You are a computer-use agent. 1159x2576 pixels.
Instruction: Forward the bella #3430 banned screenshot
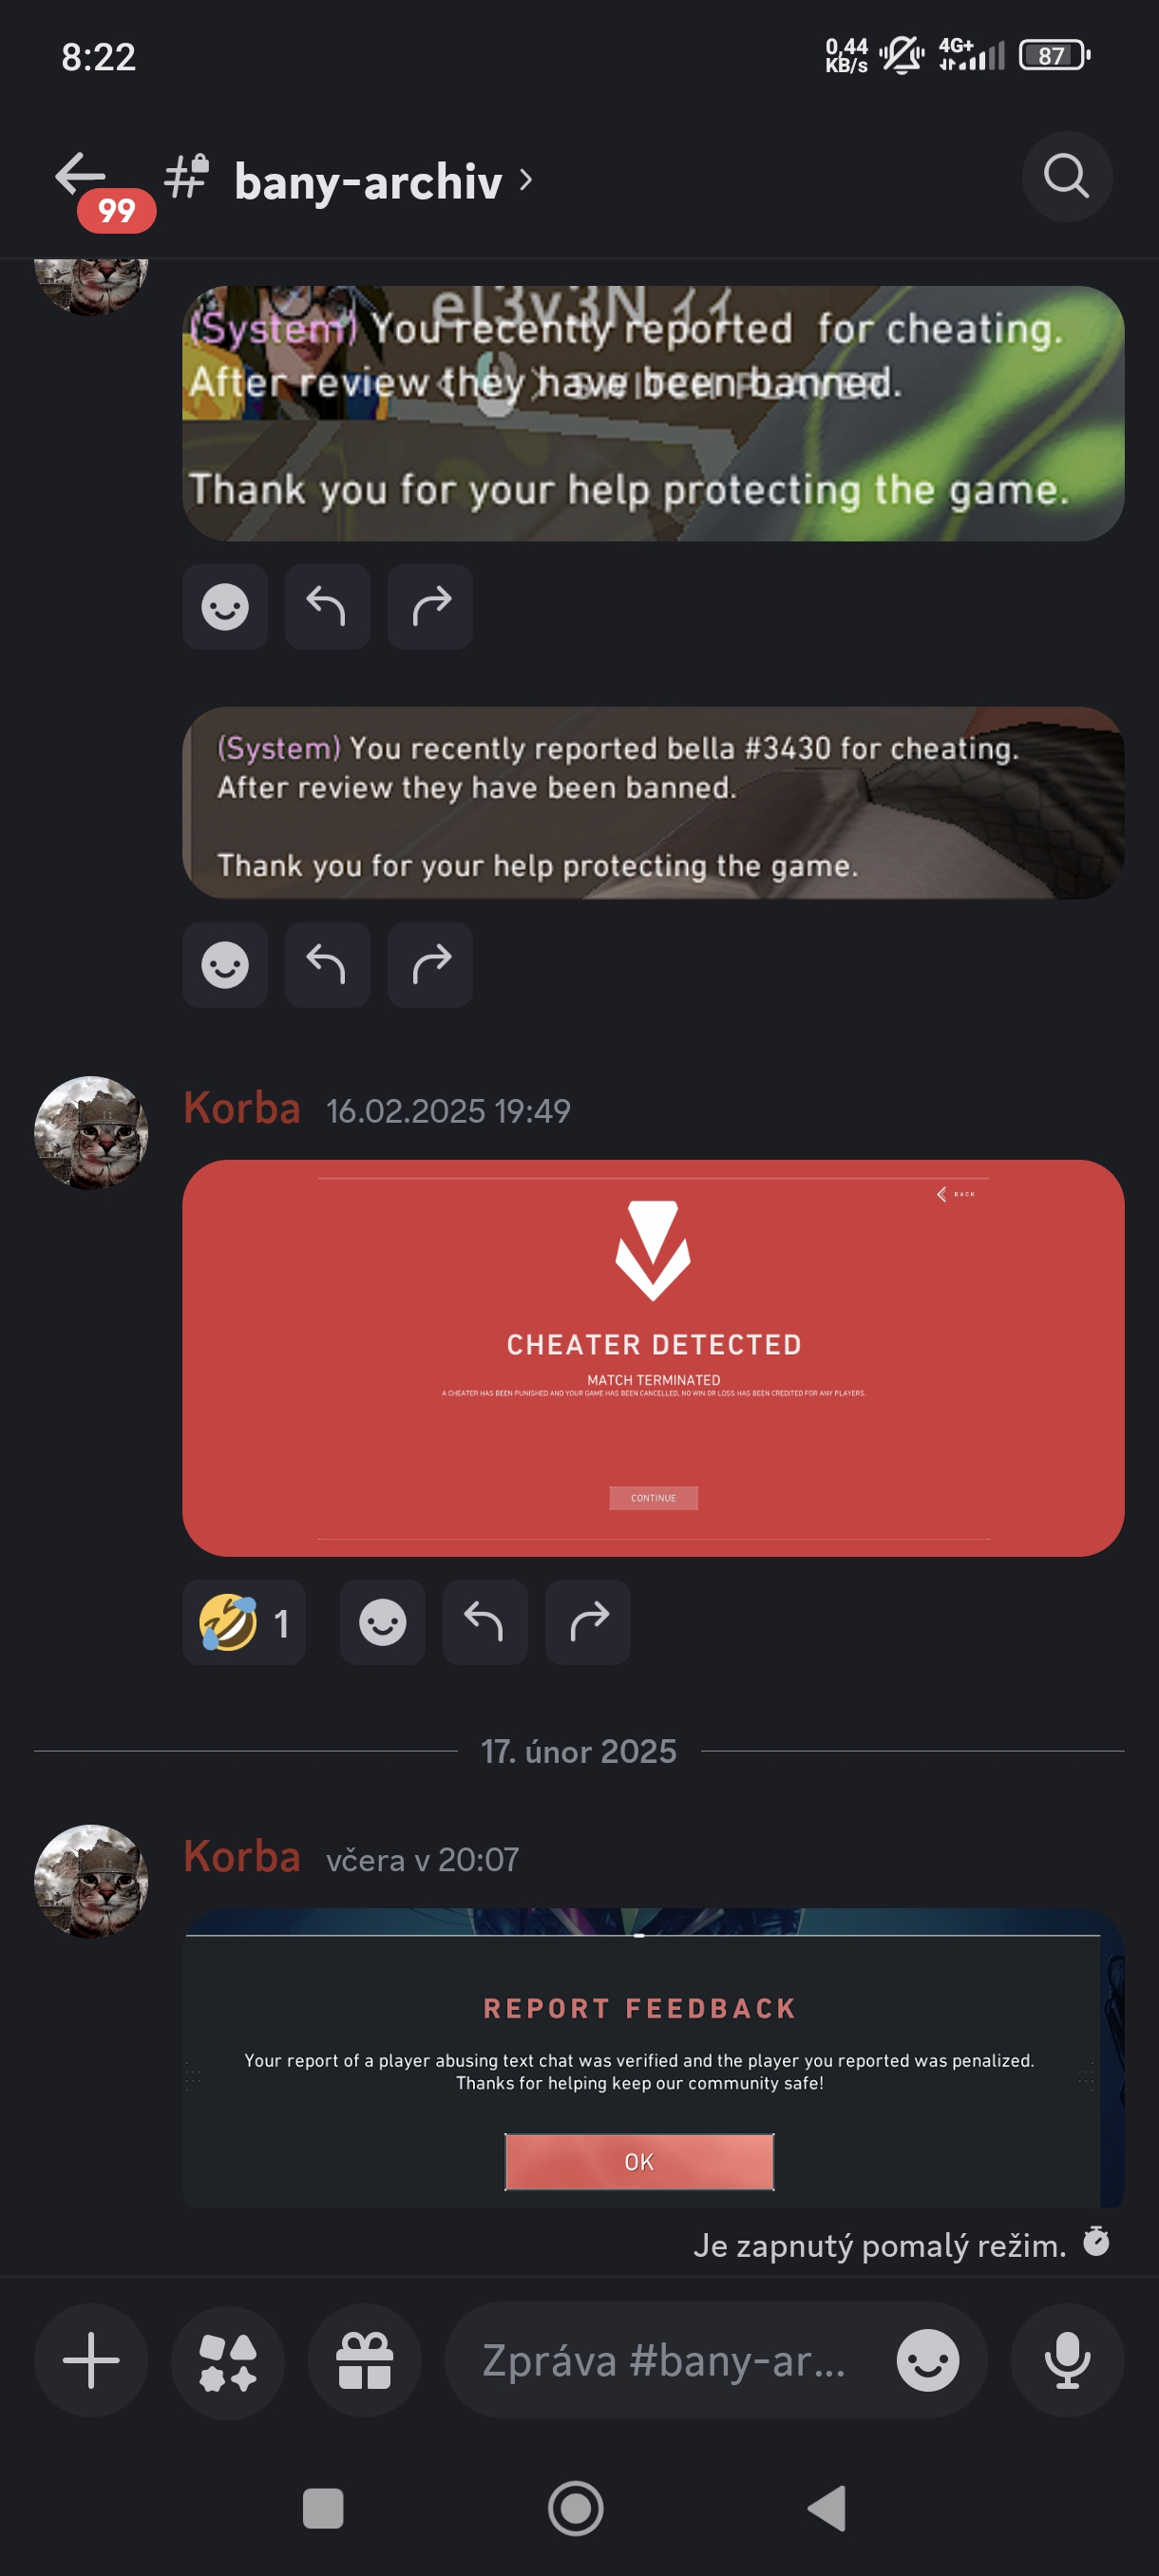(x=430, y=964)
